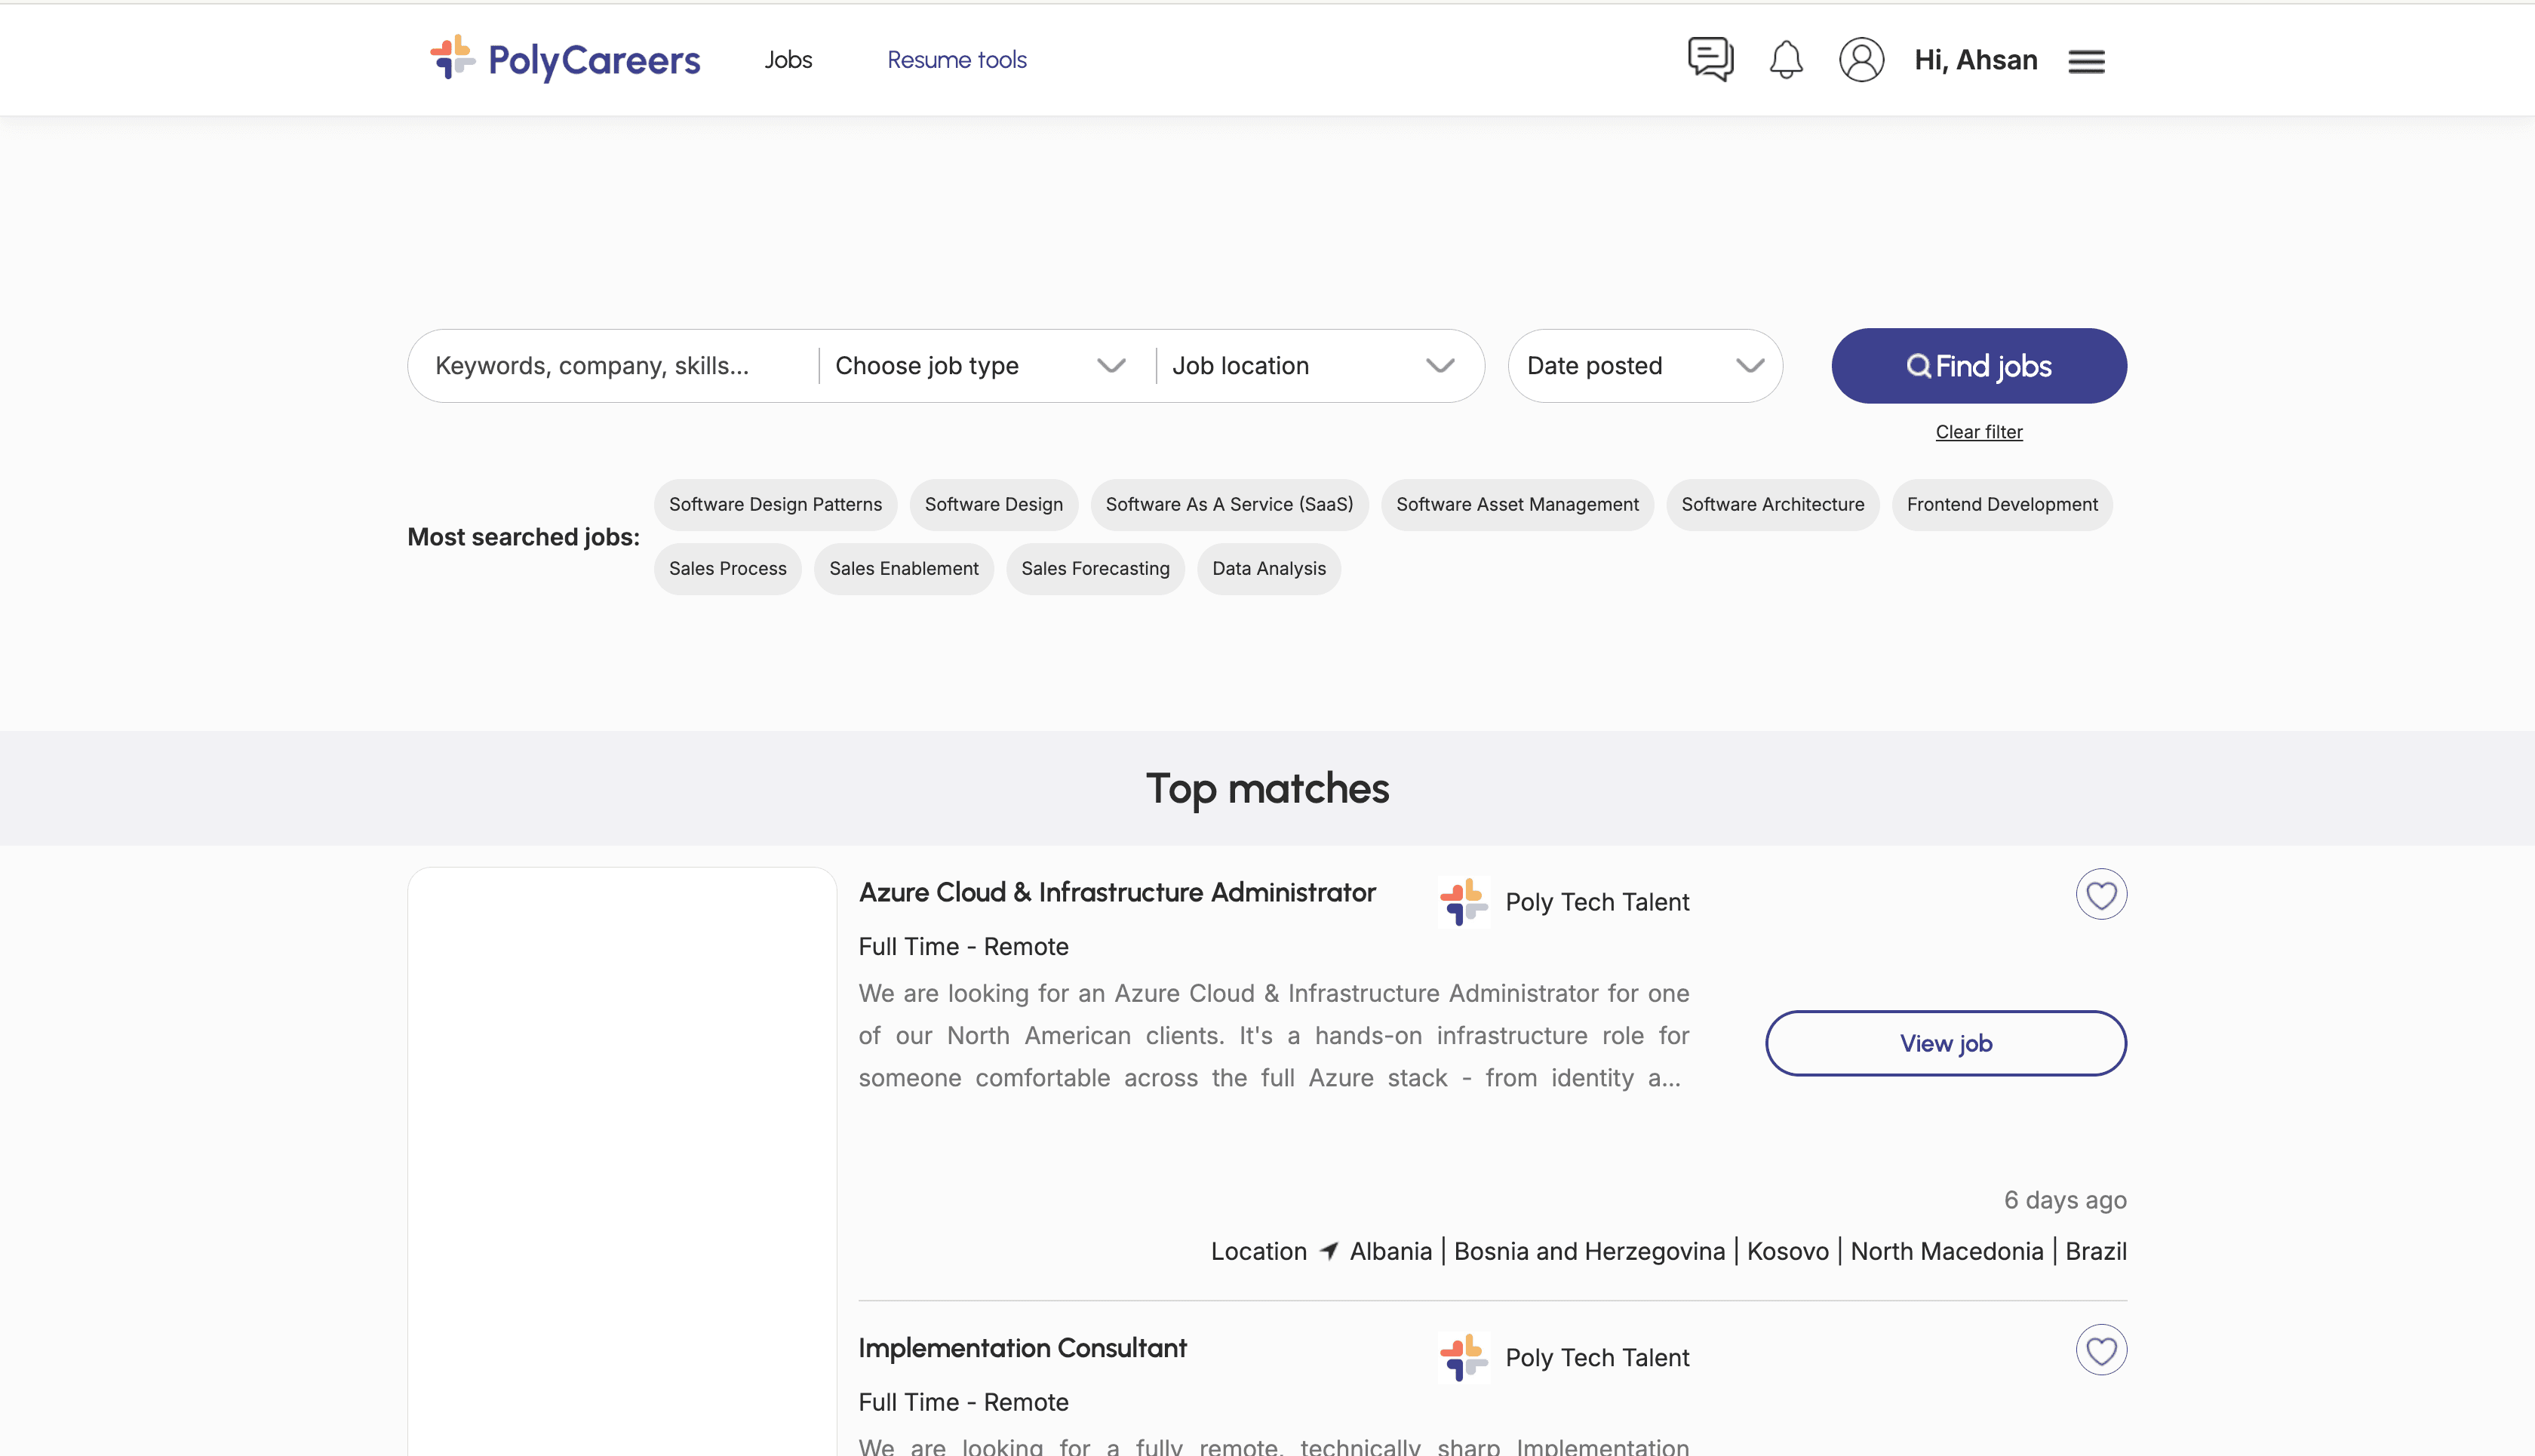Click 'Full Time - Remote' under Implementation Consultant

click(x=963, y=1402)
